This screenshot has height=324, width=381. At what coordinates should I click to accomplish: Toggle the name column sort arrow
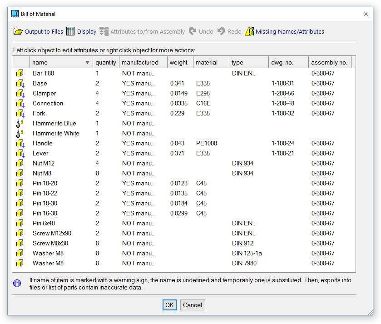point(87,63)
